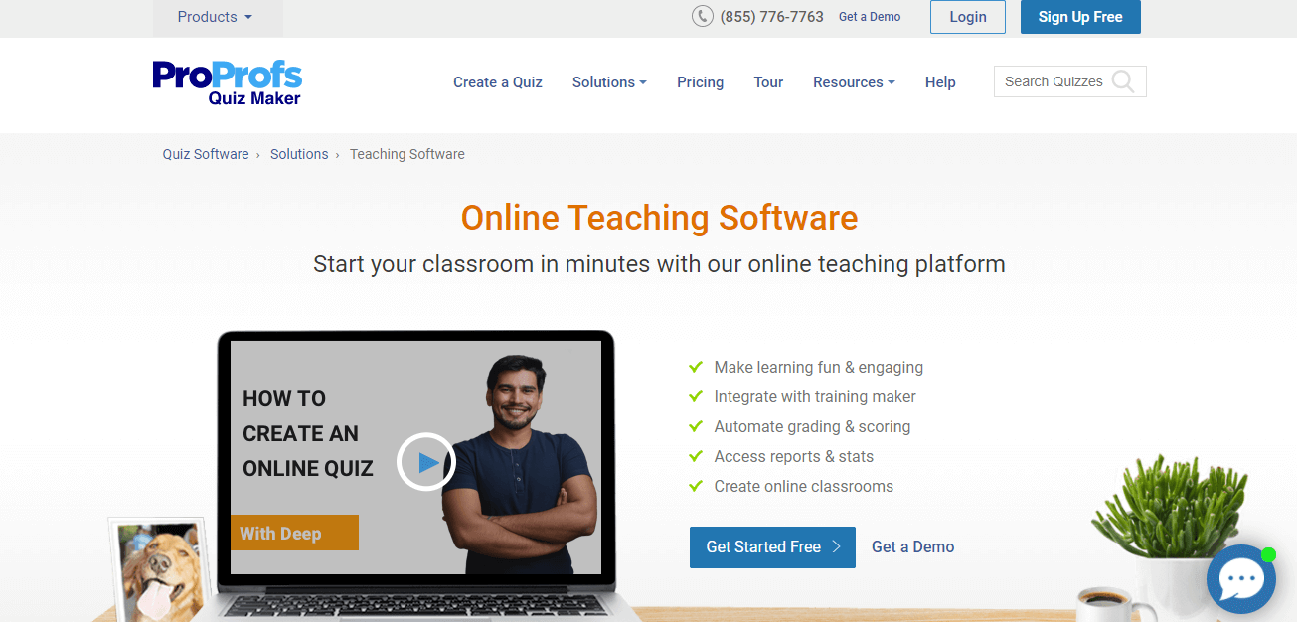This screenshot has height=622, width=1297.
Task: Click the magnifier icon in Search Quizzes
Action: pyautogui.click(x=1123, y=81)
